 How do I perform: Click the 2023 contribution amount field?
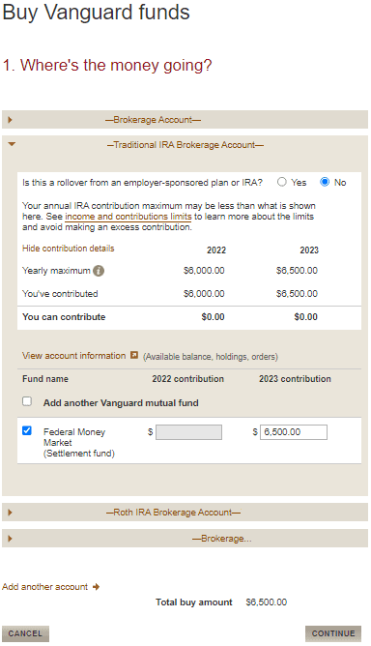coord(294,432)
